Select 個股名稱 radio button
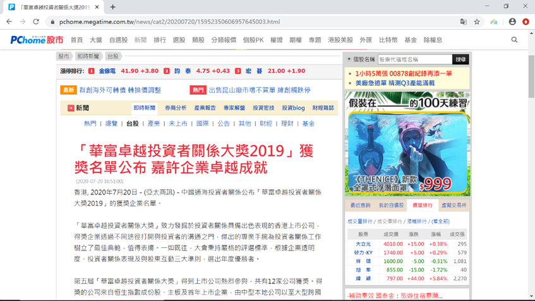Screen dimensions: 535x301 [349, 59]
